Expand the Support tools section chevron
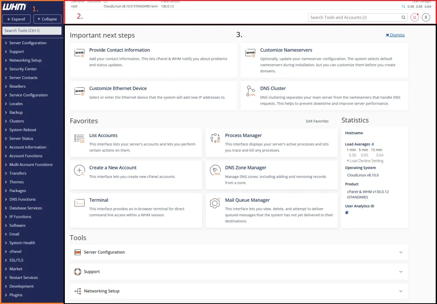 click(x=401, y=272)
